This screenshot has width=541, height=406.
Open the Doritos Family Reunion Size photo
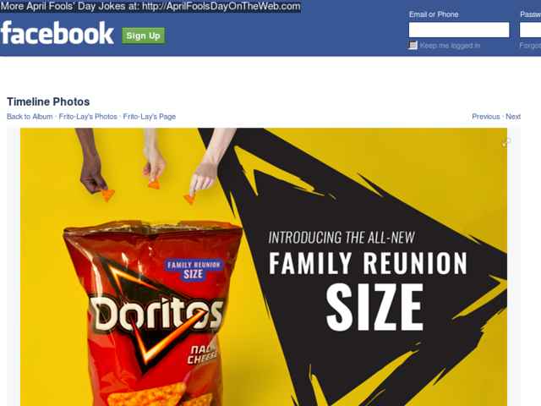click(x=264, y=267)
